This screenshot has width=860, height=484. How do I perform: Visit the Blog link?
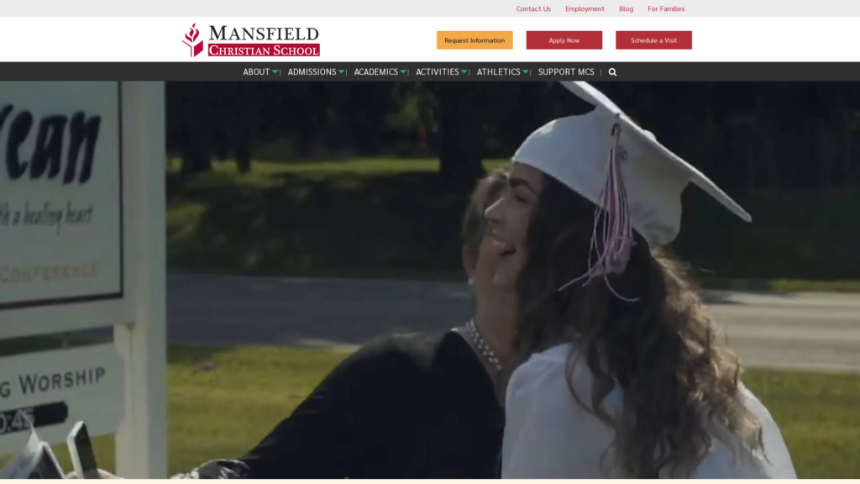pyautogui.click(x=626, y=8)
